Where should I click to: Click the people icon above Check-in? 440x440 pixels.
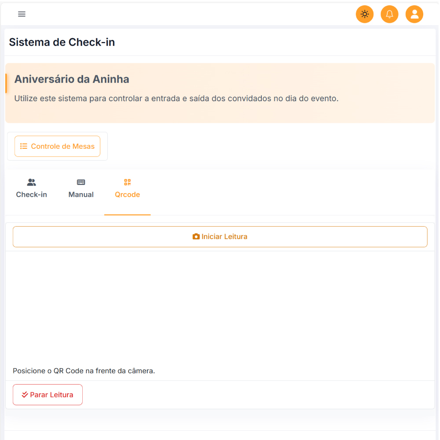click(x=31, y=182)
